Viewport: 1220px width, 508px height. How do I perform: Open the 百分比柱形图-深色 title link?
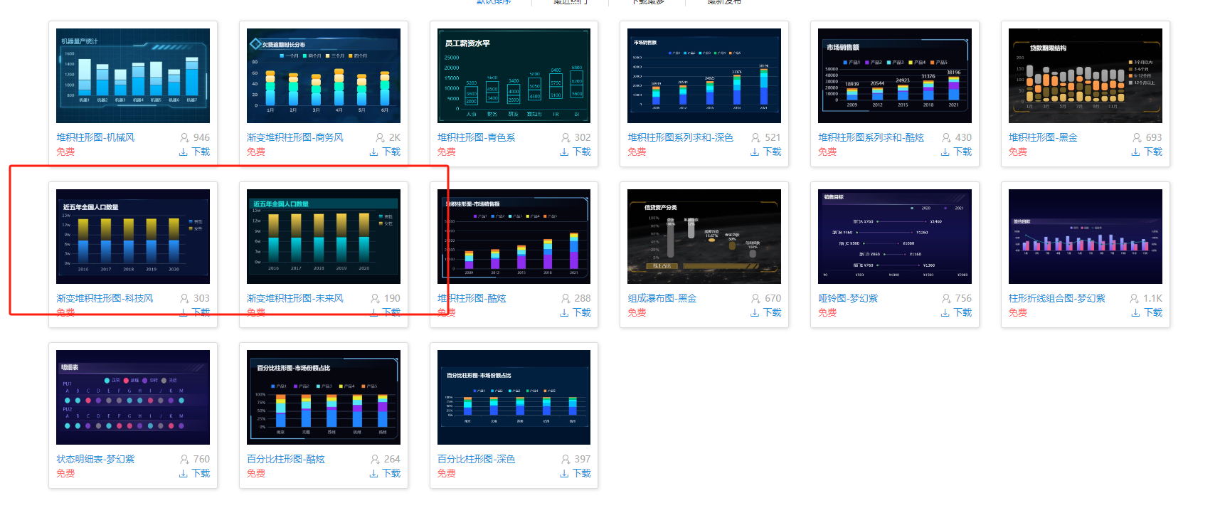(x=477, y=459)
